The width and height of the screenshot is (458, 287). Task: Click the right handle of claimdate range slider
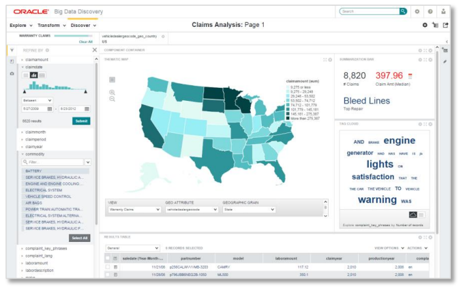tap(85, 92)
